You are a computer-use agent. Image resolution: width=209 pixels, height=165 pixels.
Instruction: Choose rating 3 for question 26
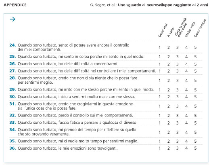[178, 64]
